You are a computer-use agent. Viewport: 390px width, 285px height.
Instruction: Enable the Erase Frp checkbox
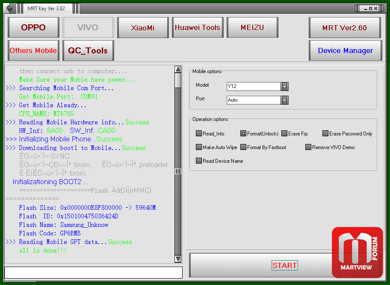(284, 133)
